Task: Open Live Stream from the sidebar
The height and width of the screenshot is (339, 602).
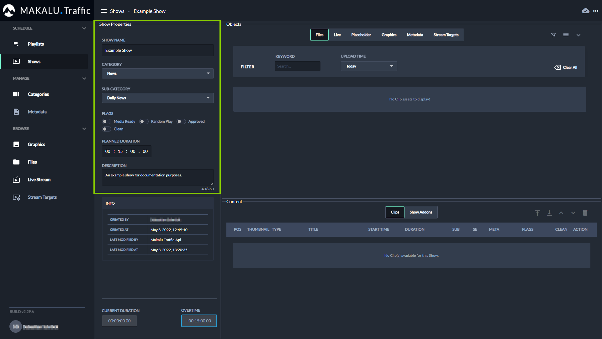Action: [39, 180]
